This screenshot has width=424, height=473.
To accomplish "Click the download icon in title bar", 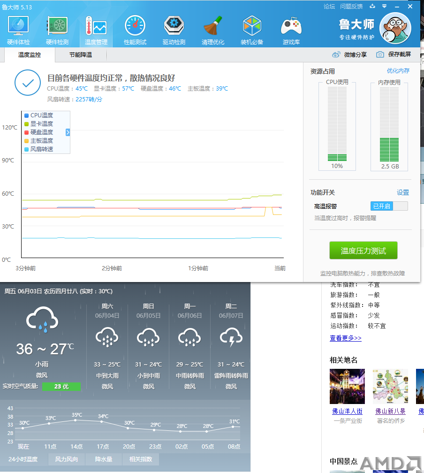I will point(372,6).
